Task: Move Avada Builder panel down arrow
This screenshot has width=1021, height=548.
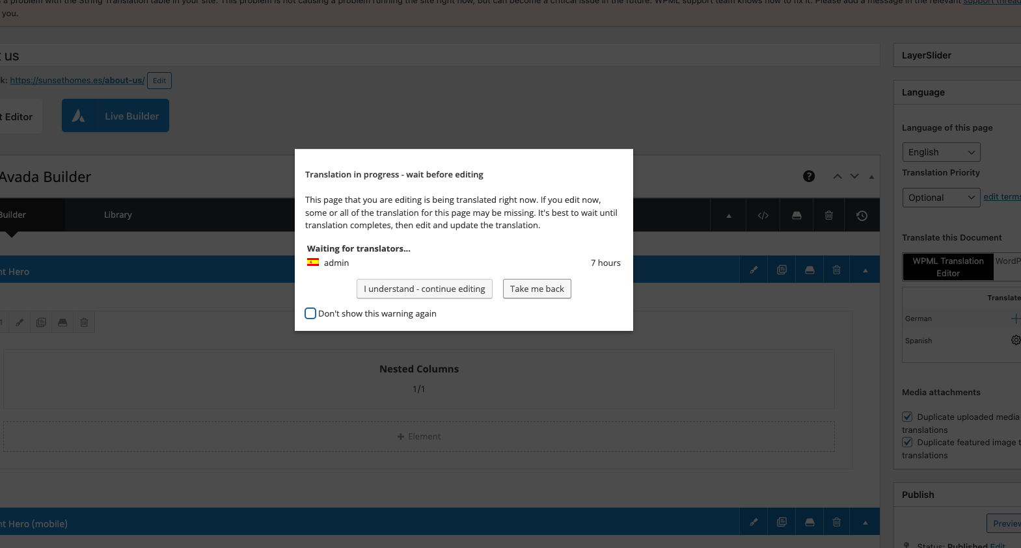Action: [854, 176]
